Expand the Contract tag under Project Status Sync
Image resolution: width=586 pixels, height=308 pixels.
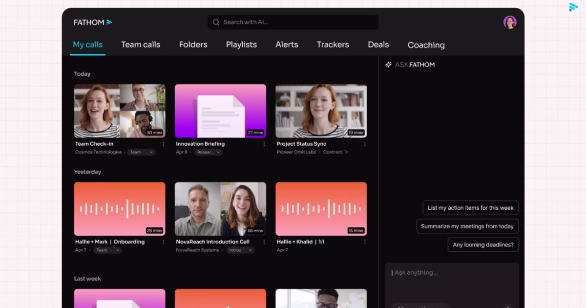(x=335, y=152)
